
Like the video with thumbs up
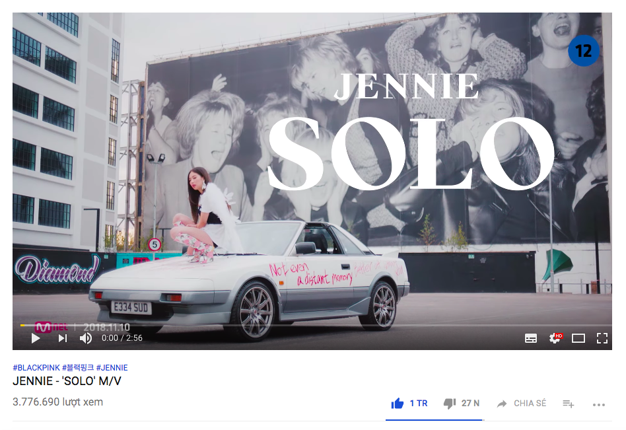[398, 404]
